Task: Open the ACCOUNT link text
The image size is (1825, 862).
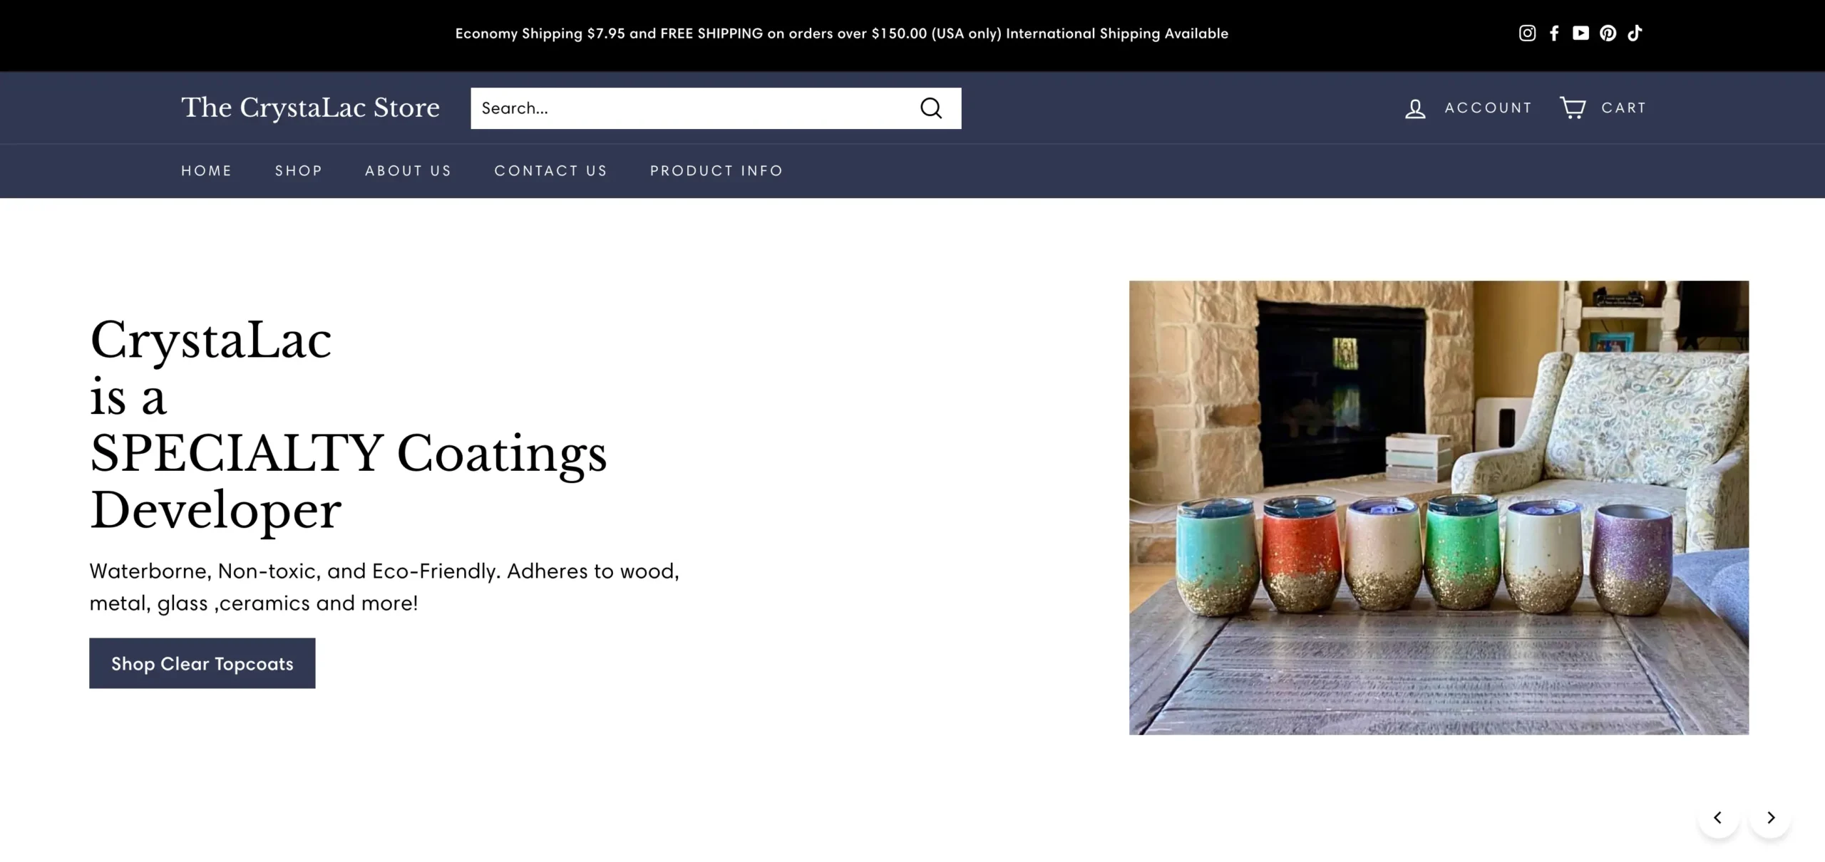Action: point(1489,108)
